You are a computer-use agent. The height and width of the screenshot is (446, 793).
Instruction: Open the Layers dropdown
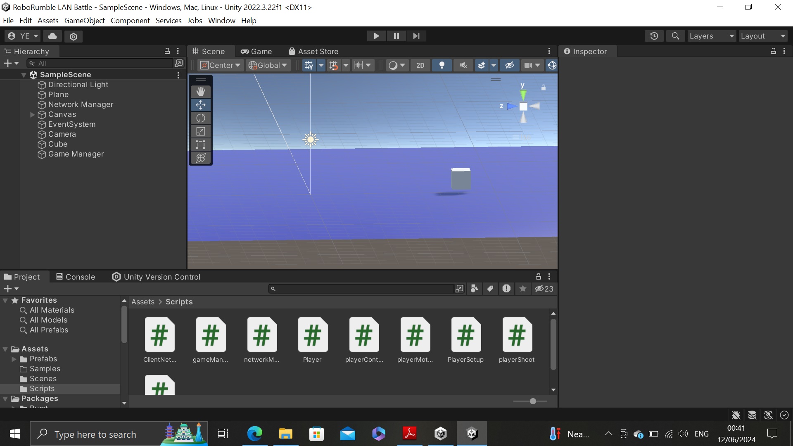click(x=712, y=36)
